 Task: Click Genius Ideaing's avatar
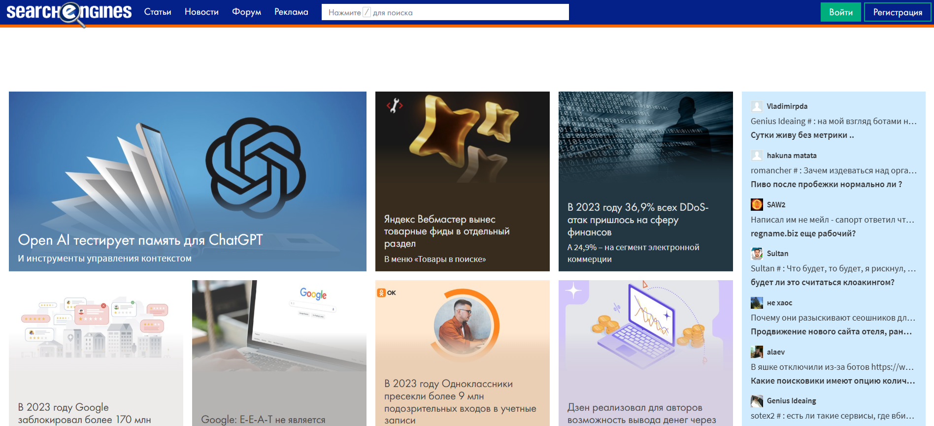pos(757,401)
